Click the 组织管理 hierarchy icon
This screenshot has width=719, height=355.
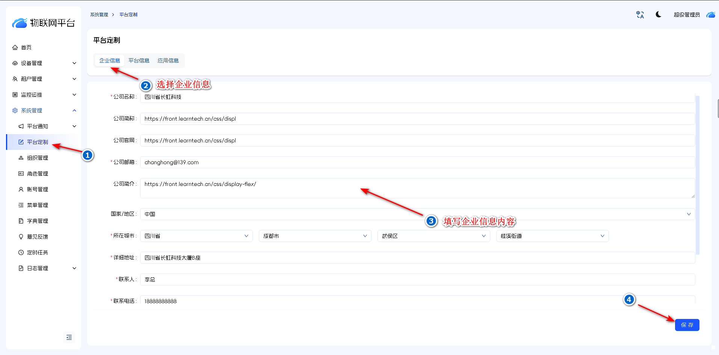tap(21, 158)
